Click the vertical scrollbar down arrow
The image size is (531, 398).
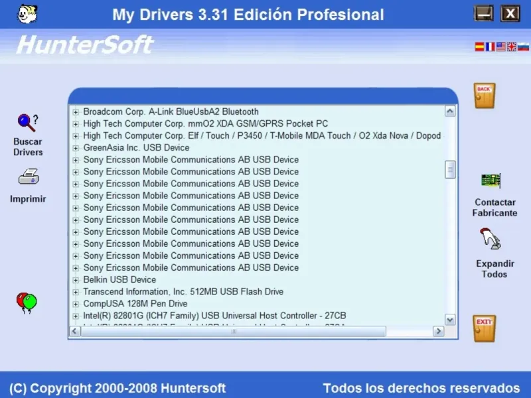pyautogui.click(x=450, y=320)
